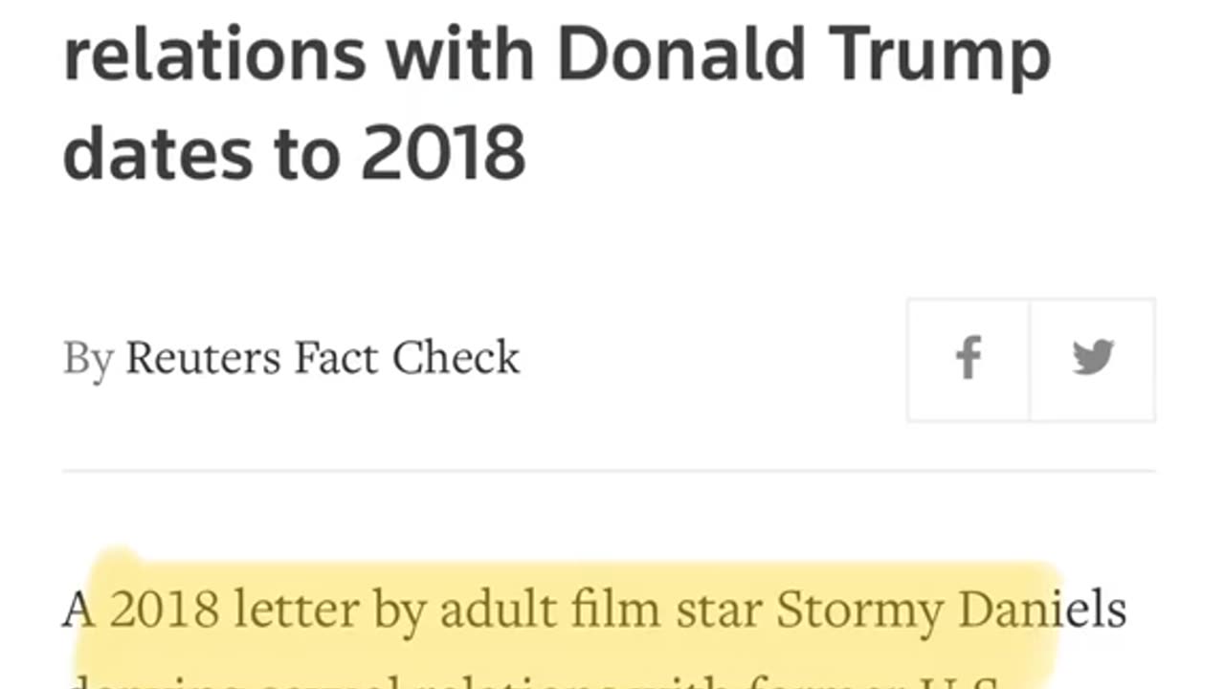Share the article via Twitter bird icon

[1093, 359]
